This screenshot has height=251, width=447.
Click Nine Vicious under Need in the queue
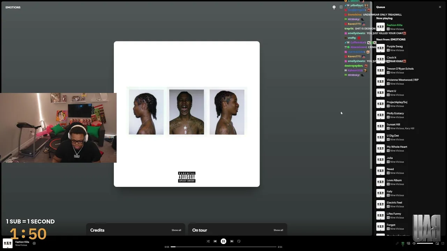pyautogui.click(x=397, y=173)
